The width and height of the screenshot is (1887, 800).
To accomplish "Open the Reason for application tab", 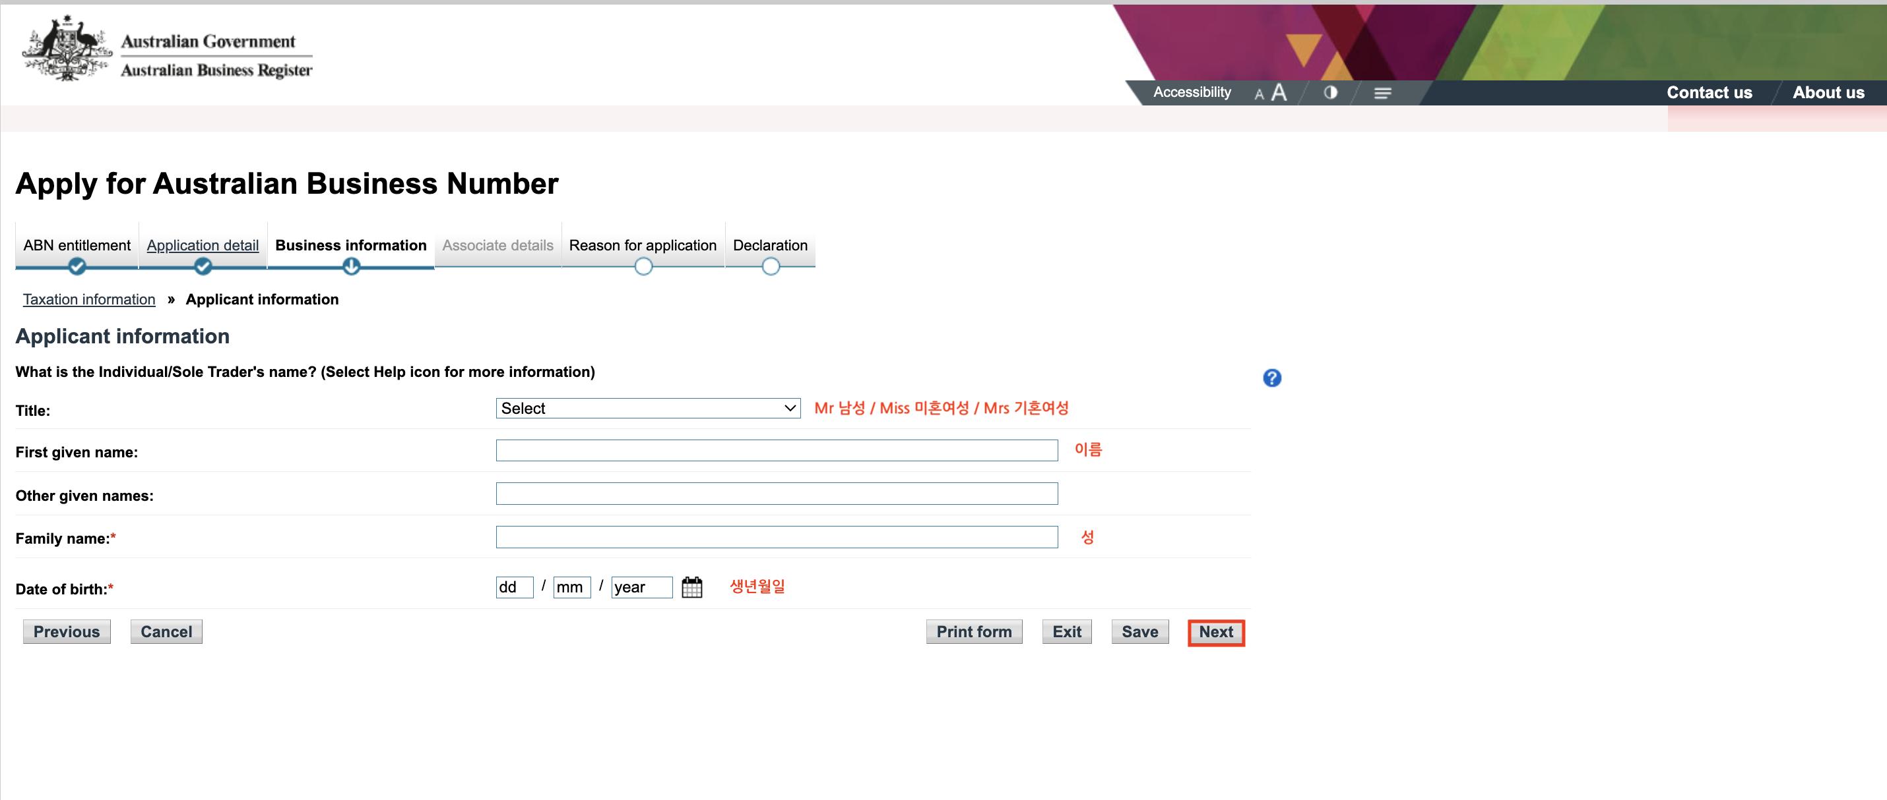I will [643, 245].
